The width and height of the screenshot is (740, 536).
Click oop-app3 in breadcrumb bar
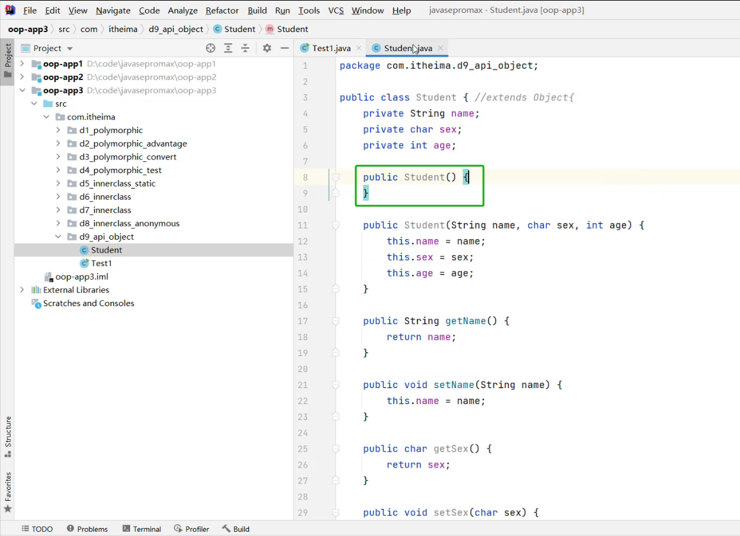click(28, 29)
